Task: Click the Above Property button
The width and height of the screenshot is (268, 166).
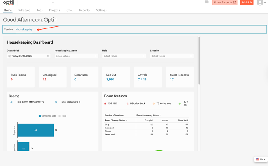Action: pos(225,2)
